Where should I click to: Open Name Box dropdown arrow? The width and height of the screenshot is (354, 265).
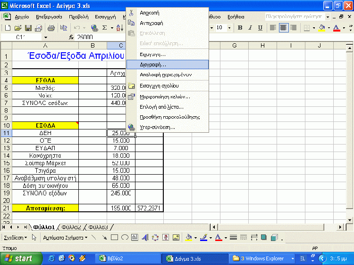click(x=46, y=37)
